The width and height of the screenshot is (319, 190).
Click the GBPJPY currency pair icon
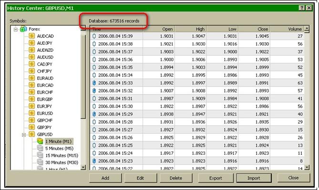(x=31, y=127)
